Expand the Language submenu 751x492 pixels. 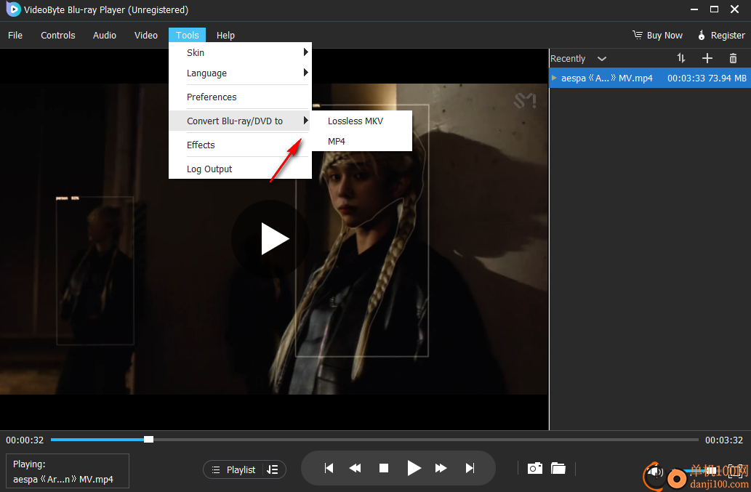point(240,73)
